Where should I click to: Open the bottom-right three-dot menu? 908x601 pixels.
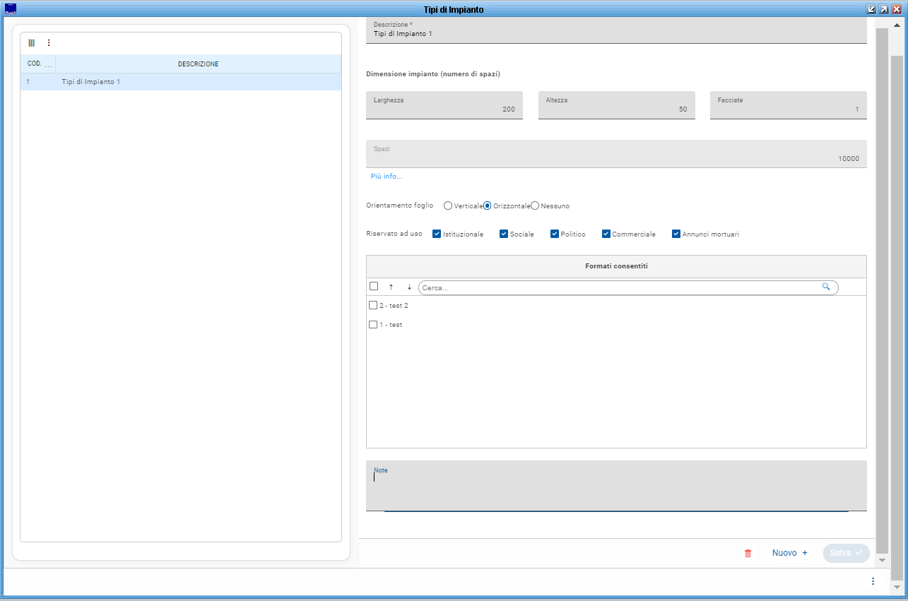pos(873,581)
